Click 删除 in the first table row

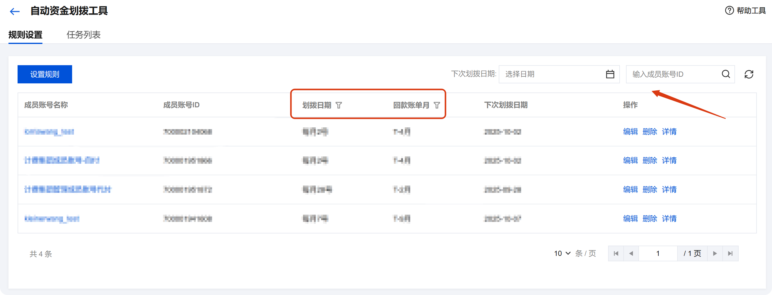click(x=650, y=132)
